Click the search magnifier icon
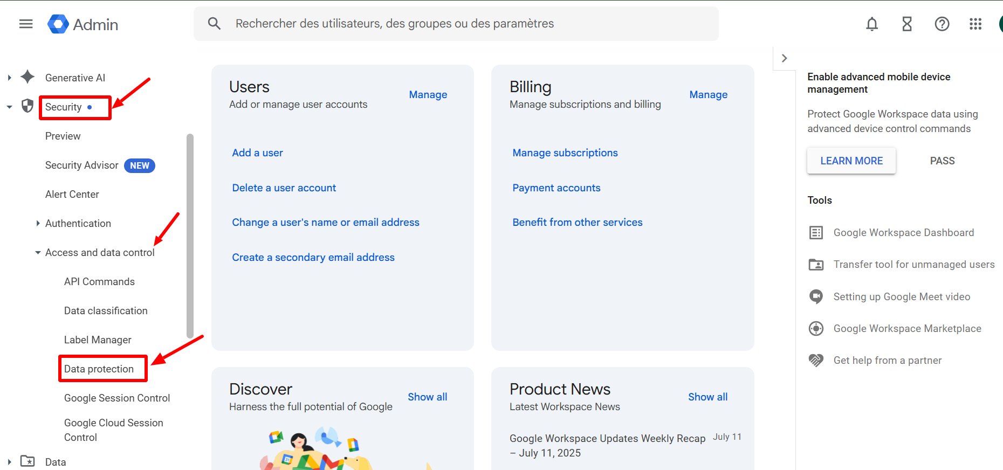The image size is (1003, 470). tap(214, 23)
